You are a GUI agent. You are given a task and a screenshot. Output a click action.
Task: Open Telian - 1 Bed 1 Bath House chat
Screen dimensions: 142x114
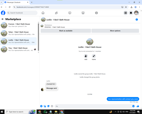18,33
